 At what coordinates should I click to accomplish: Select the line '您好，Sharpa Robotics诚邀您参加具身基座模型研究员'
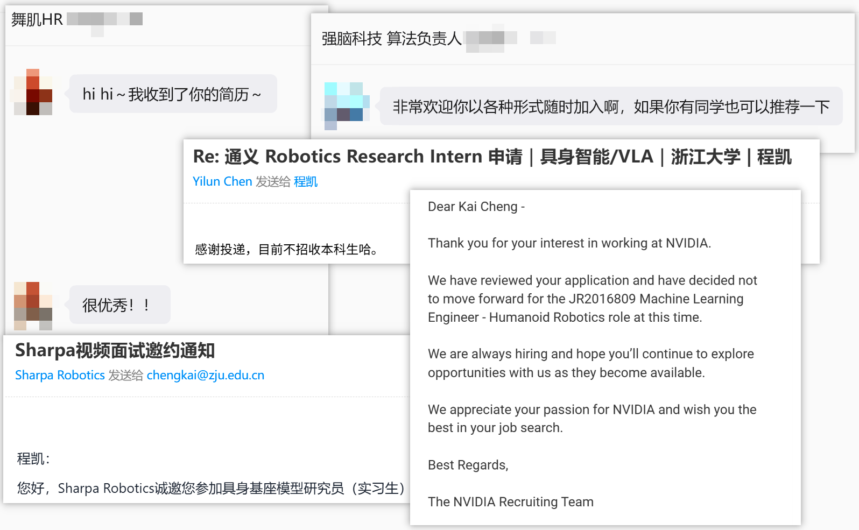(x=211, y=488)
